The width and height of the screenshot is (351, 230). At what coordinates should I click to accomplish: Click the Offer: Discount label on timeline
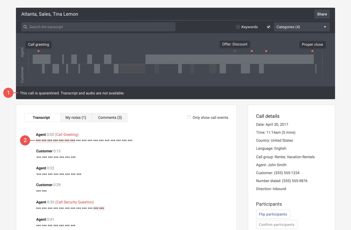(235, 44)
